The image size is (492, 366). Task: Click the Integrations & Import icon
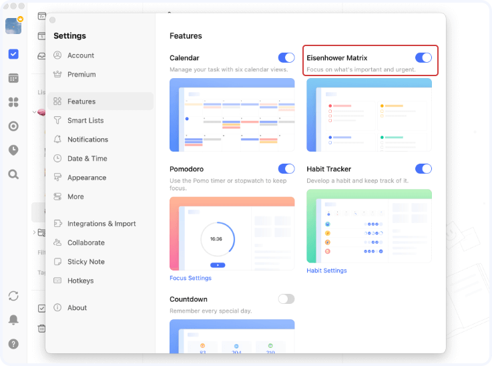pos(57,224)
